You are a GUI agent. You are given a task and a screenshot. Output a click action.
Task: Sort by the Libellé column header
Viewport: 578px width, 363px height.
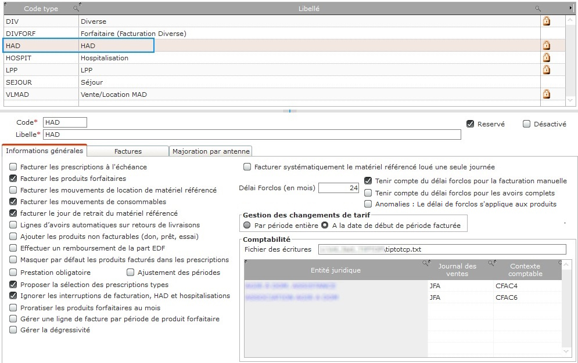[x=309, y=9]
